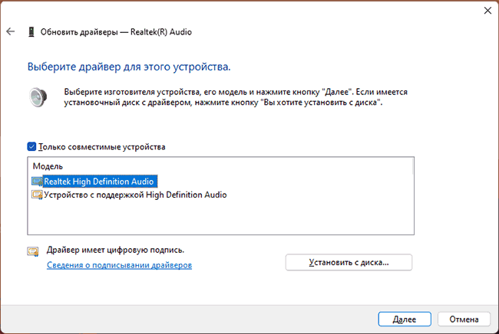Click the Установить с диска button

(349, 262)
